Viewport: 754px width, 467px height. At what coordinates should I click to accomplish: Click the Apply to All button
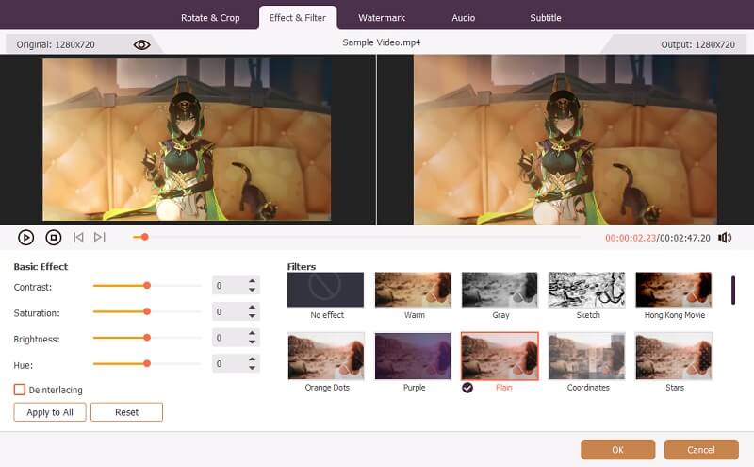point(50,412)
